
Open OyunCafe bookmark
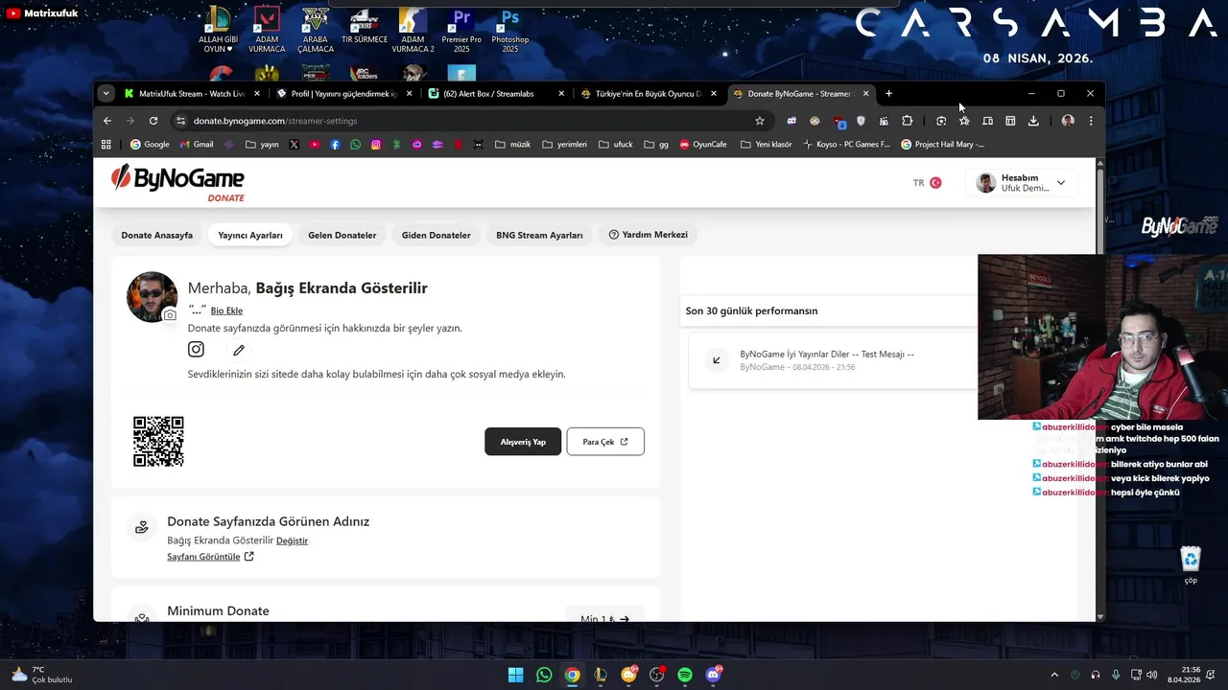click(702, 145)
